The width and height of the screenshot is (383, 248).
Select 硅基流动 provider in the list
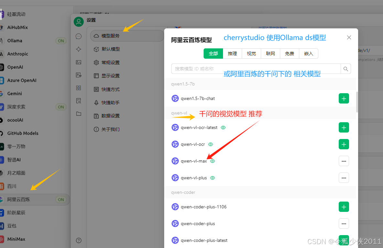pos(35,14)
